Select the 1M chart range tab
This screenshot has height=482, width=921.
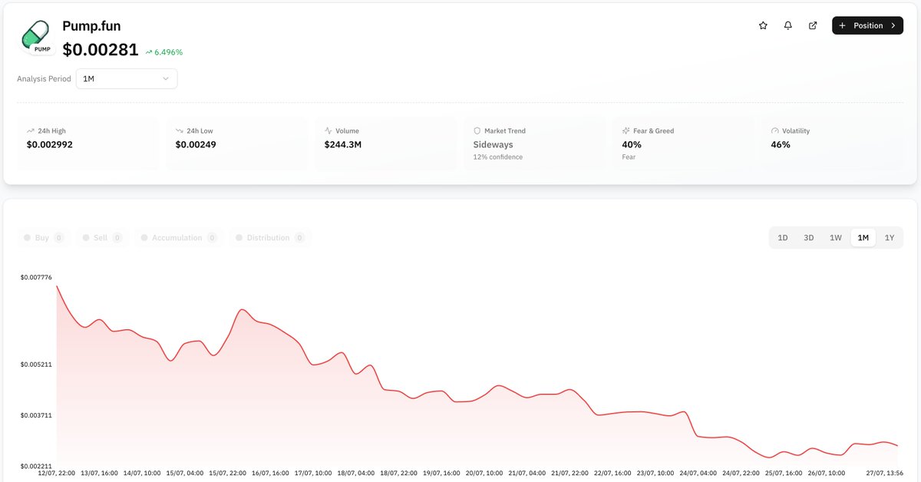tap(863, 238)
